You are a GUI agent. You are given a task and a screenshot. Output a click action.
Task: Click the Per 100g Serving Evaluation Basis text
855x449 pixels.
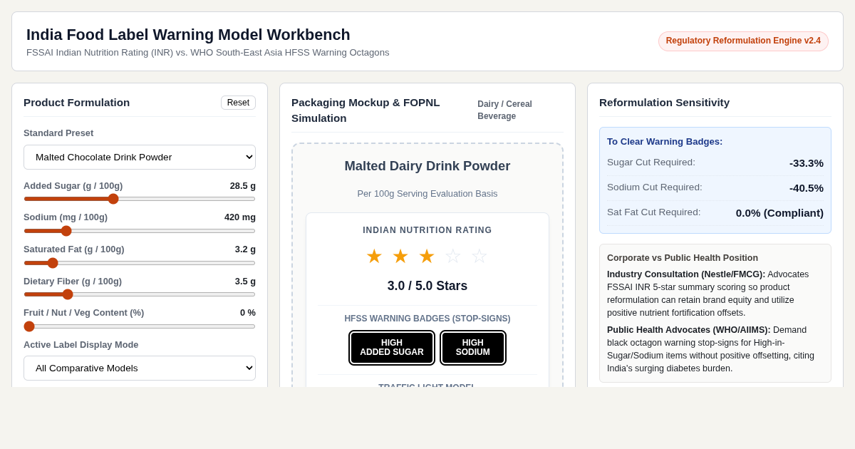427,194
